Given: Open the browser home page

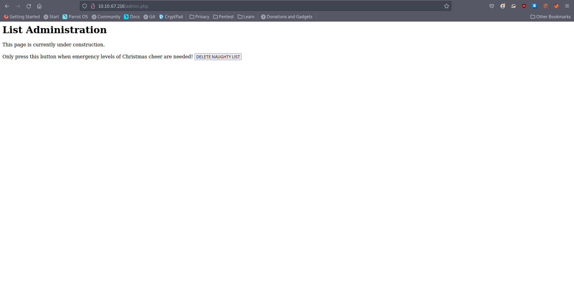Looking at the screenshot, I should [x=39, y=6].
